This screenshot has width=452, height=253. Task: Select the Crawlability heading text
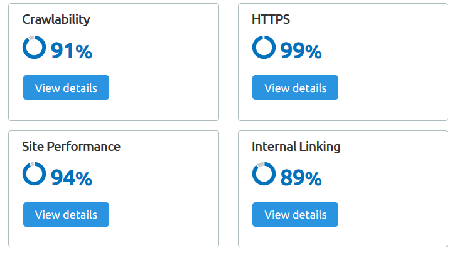coord(56,19)
